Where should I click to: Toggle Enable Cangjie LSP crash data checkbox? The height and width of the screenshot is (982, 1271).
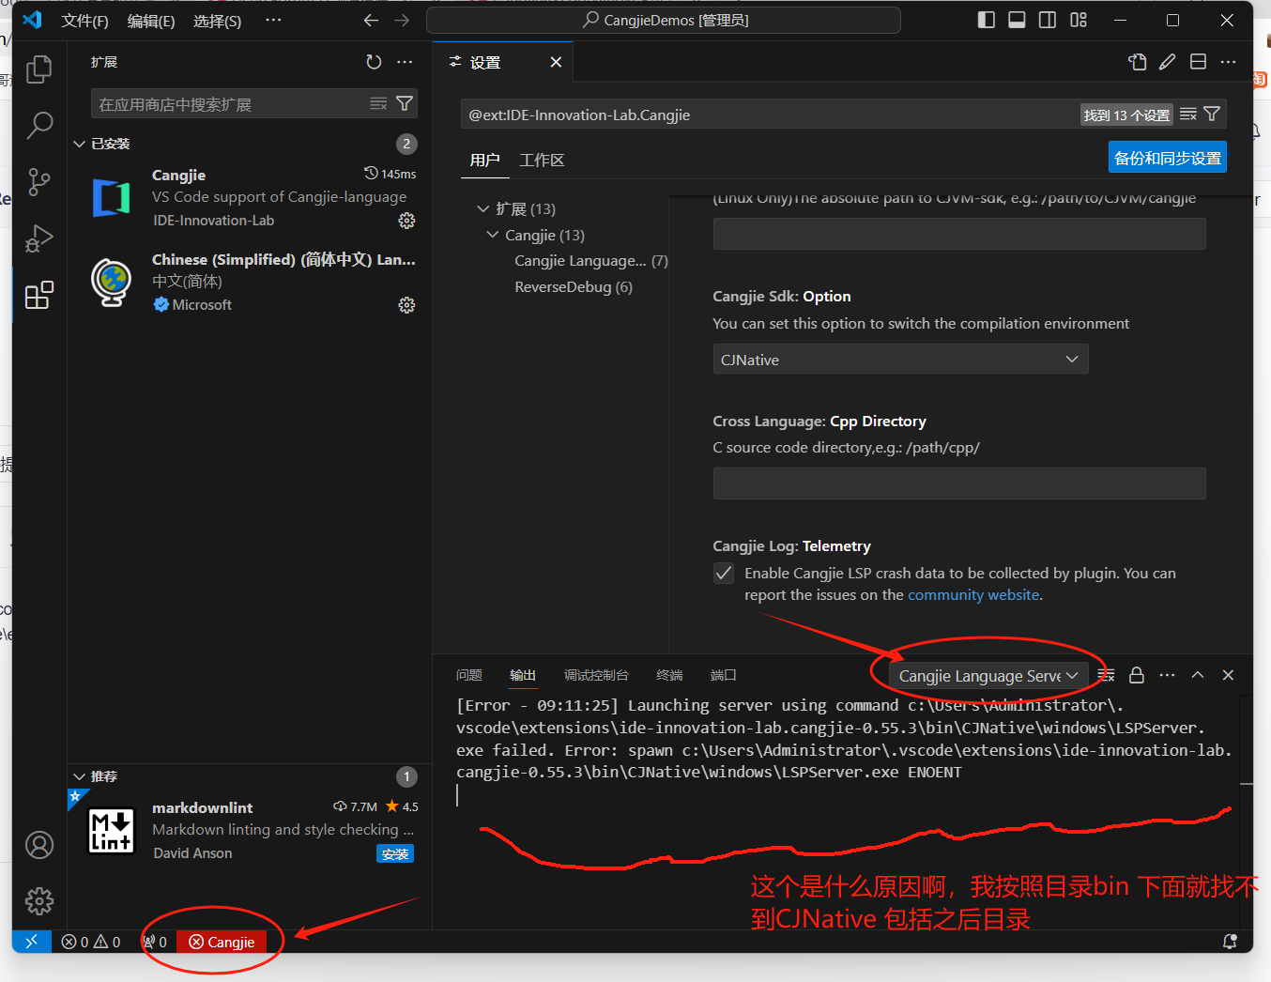(723, 573)
